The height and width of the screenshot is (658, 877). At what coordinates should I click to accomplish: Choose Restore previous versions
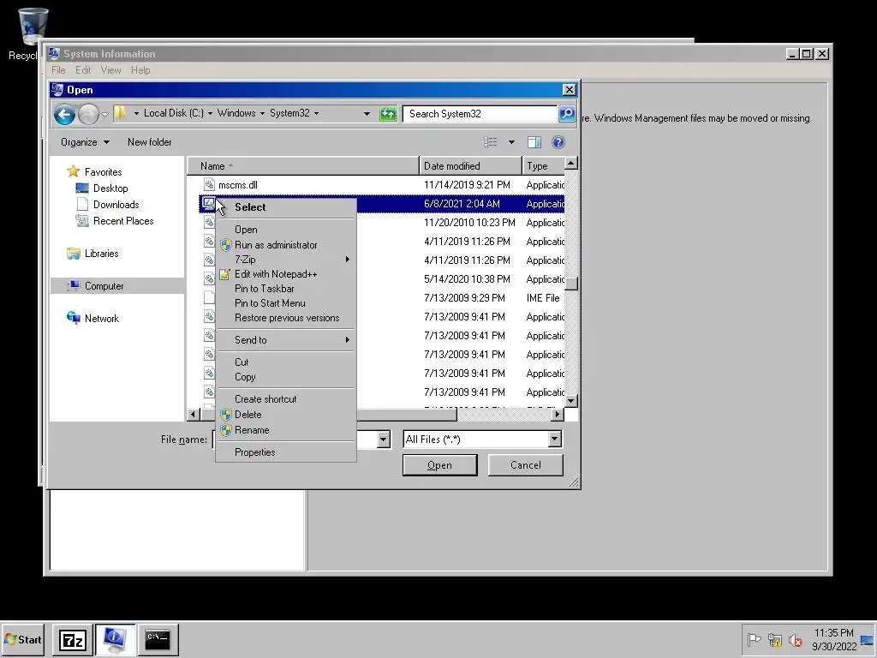[286, 318]
